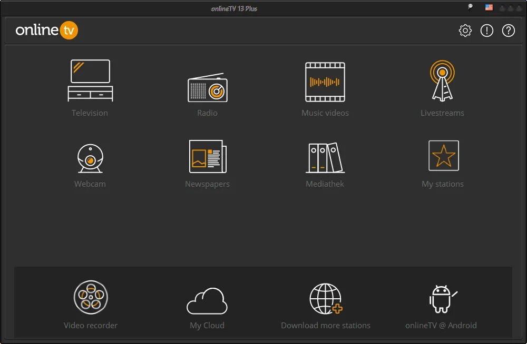Click the onlineTV @ Android label
Image resolution: width=527 pixels, height=344 pixels.
tap(441, 325)
